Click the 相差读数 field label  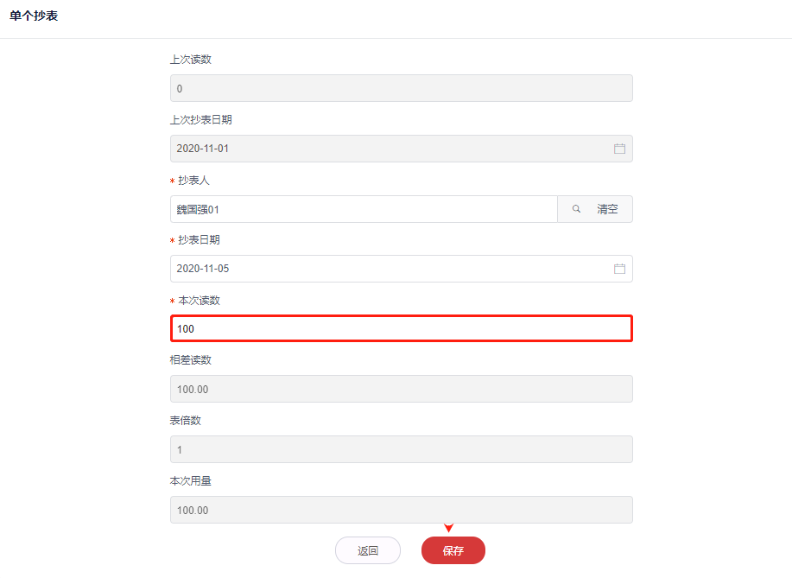191,359
